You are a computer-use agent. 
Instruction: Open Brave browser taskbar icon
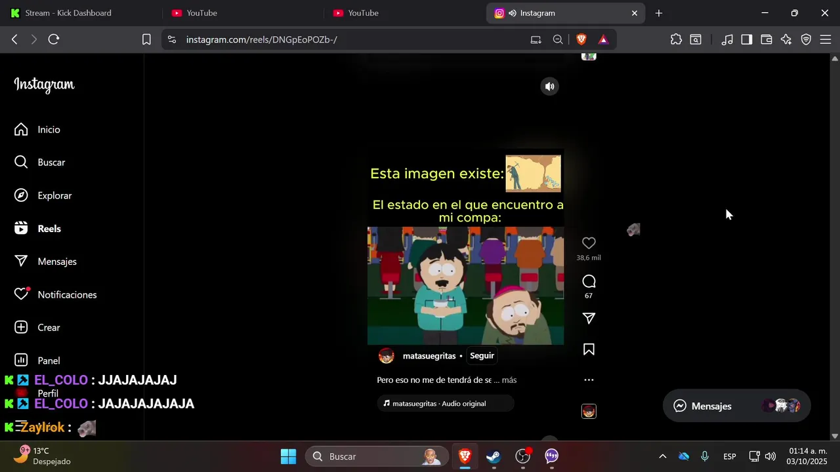click(x=465, y=456)
